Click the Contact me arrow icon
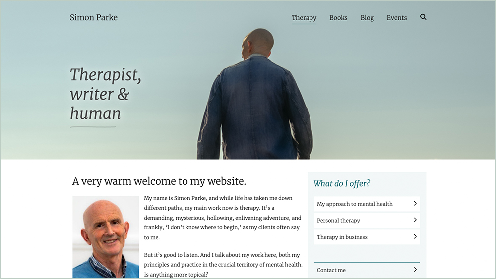The height and width of the screenshot is (279, 496). [x=415, y=270]
